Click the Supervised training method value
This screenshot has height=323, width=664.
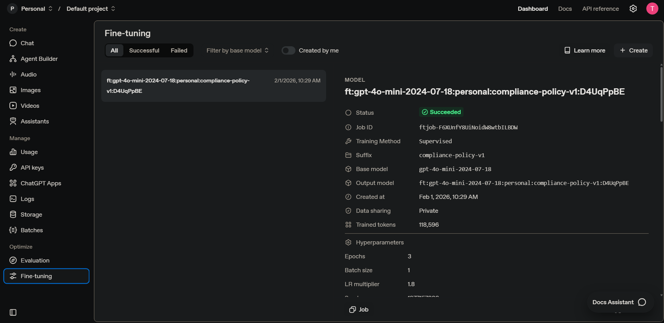point(435,141)
